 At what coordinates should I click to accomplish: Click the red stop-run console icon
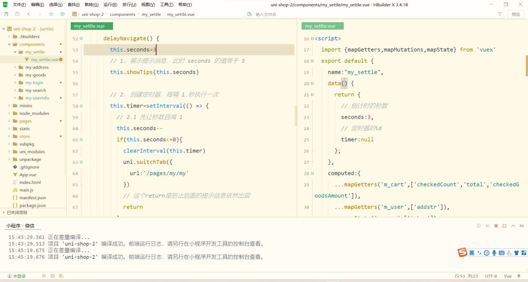click(x=496, y=226)
